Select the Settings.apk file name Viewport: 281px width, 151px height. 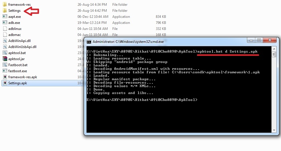(x=18, y=83)
